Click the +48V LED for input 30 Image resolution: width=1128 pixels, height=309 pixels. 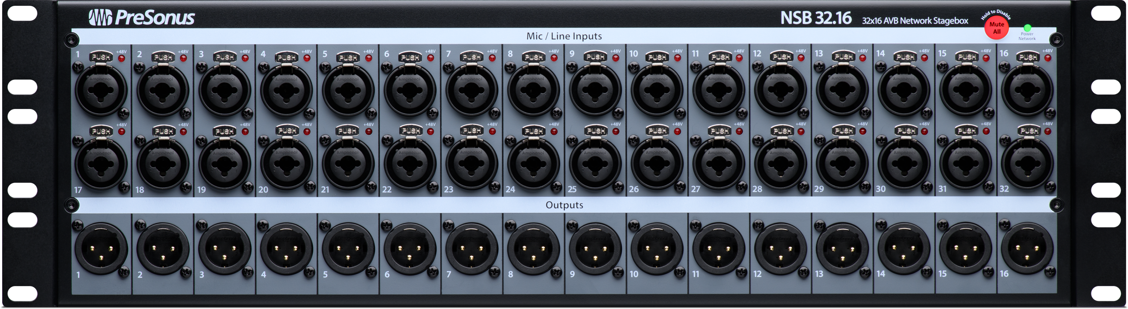(925, 132)
